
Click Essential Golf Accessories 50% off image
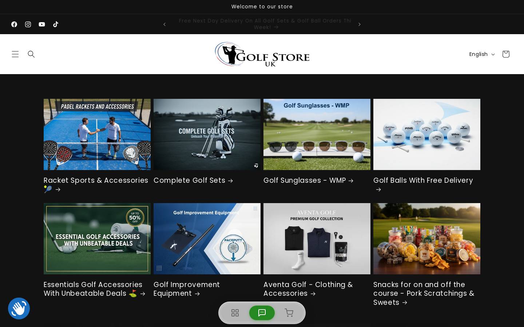[97, 239]
